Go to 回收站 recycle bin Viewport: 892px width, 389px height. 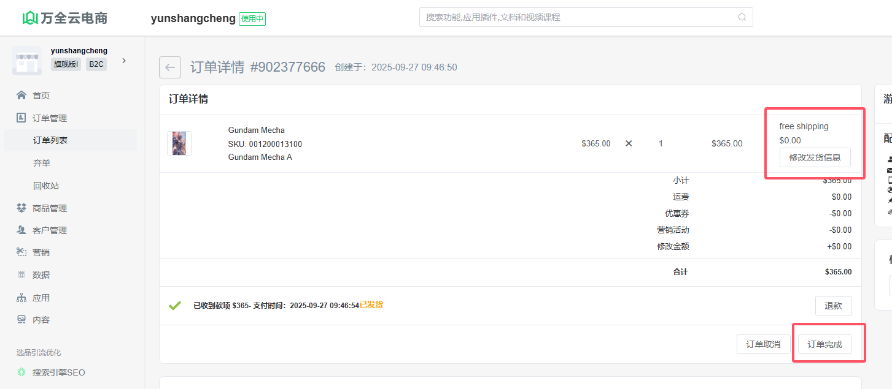coord(46,186)
